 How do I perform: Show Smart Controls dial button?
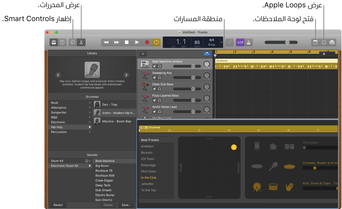(73, 42)
